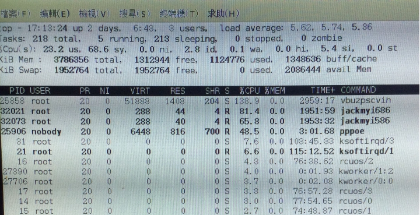
Task: Click PID 32021
Action: [13, 111]
